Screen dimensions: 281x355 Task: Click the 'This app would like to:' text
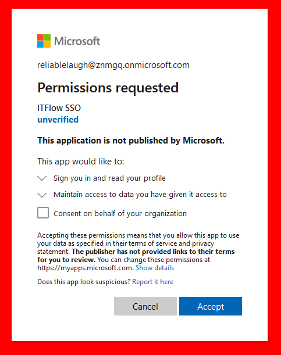(81, 162)
